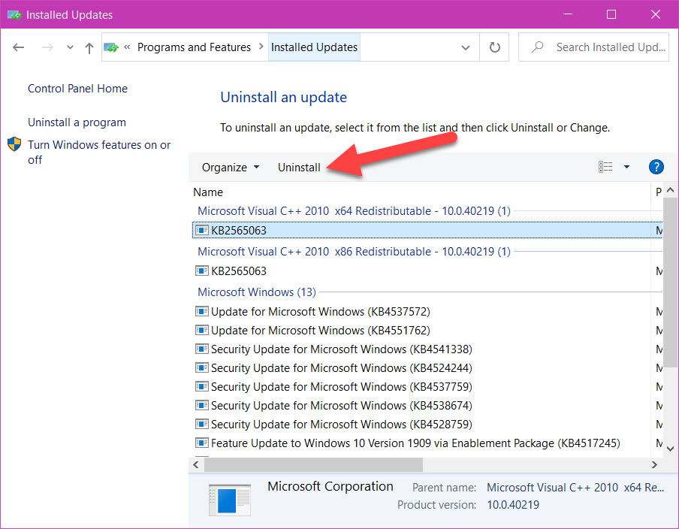Click the search magnifier icon
679x529 pixels.
[x=537, y=47]
